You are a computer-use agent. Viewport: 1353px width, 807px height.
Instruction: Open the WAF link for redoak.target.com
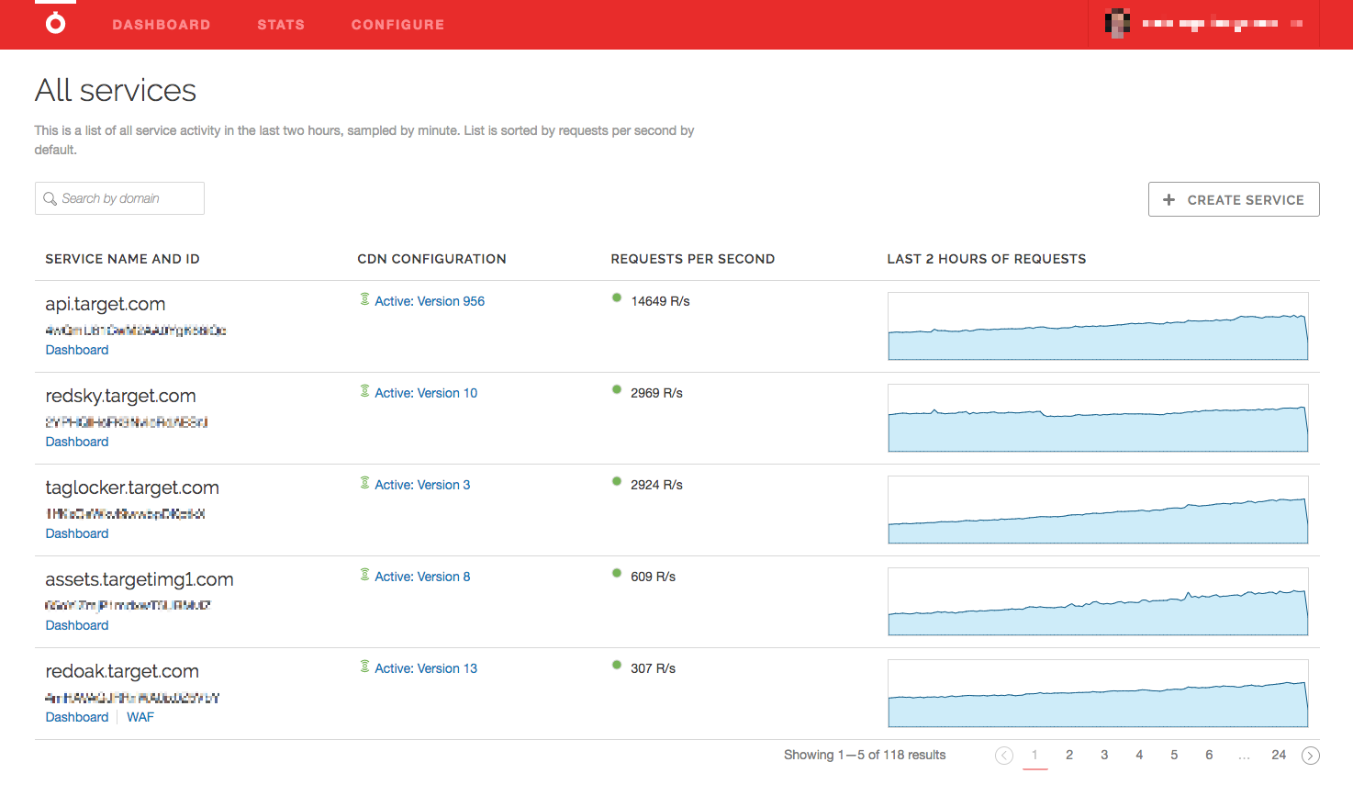click(140, 717)
